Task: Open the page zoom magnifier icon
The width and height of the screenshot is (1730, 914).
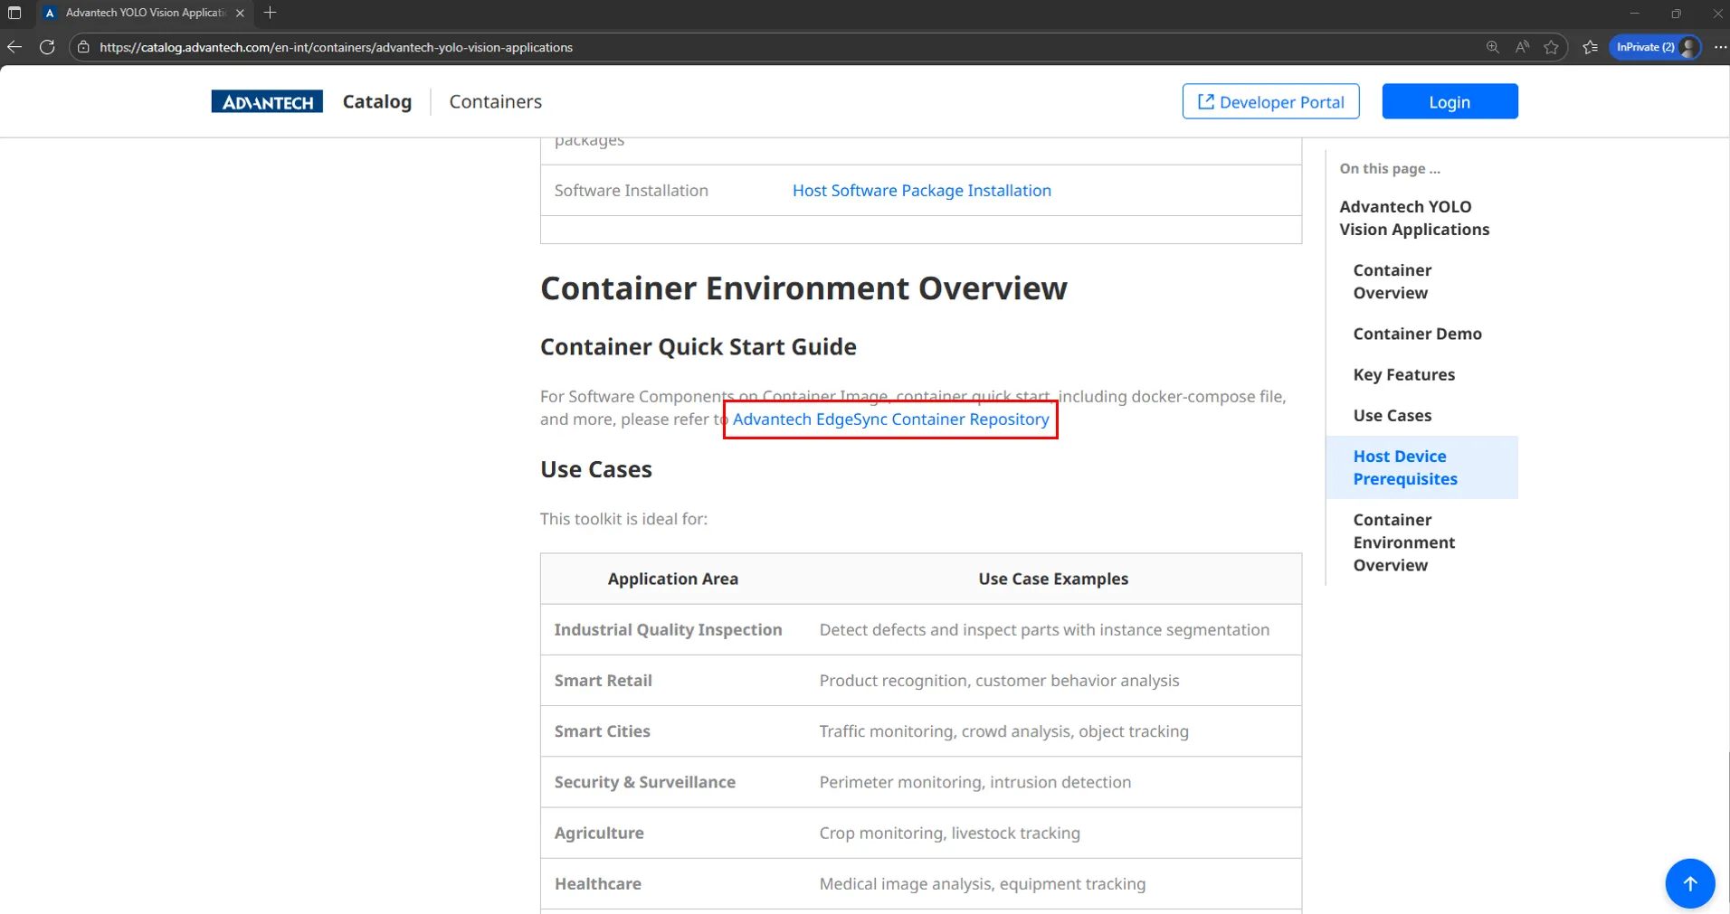Action: tap(1492, 47)
